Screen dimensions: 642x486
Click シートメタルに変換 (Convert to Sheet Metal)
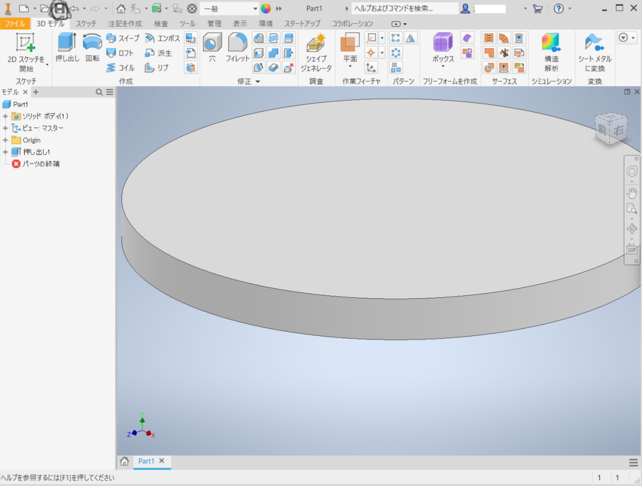[x=594, y=53]
